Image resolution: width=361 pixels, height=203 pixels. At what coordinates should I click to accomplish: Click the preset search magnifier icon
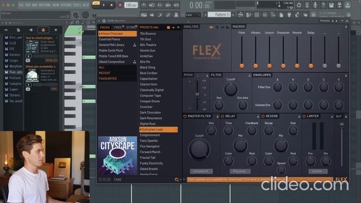coord(177,179)
